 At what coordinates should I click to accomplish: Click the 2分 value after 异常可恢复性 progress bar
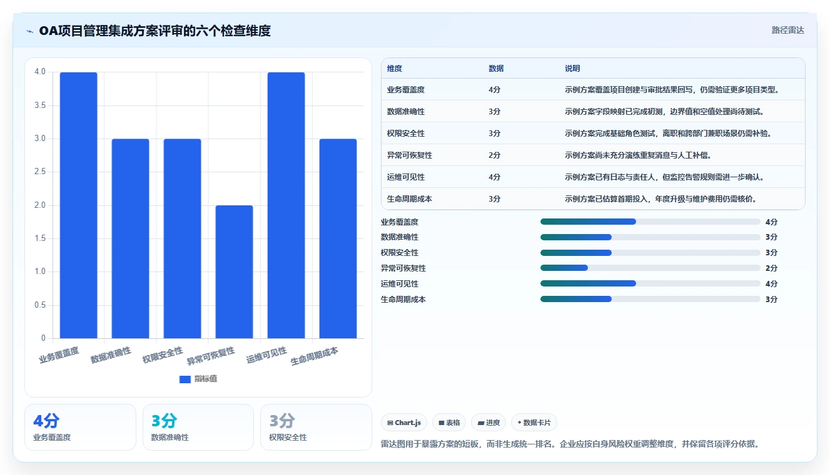771,268
